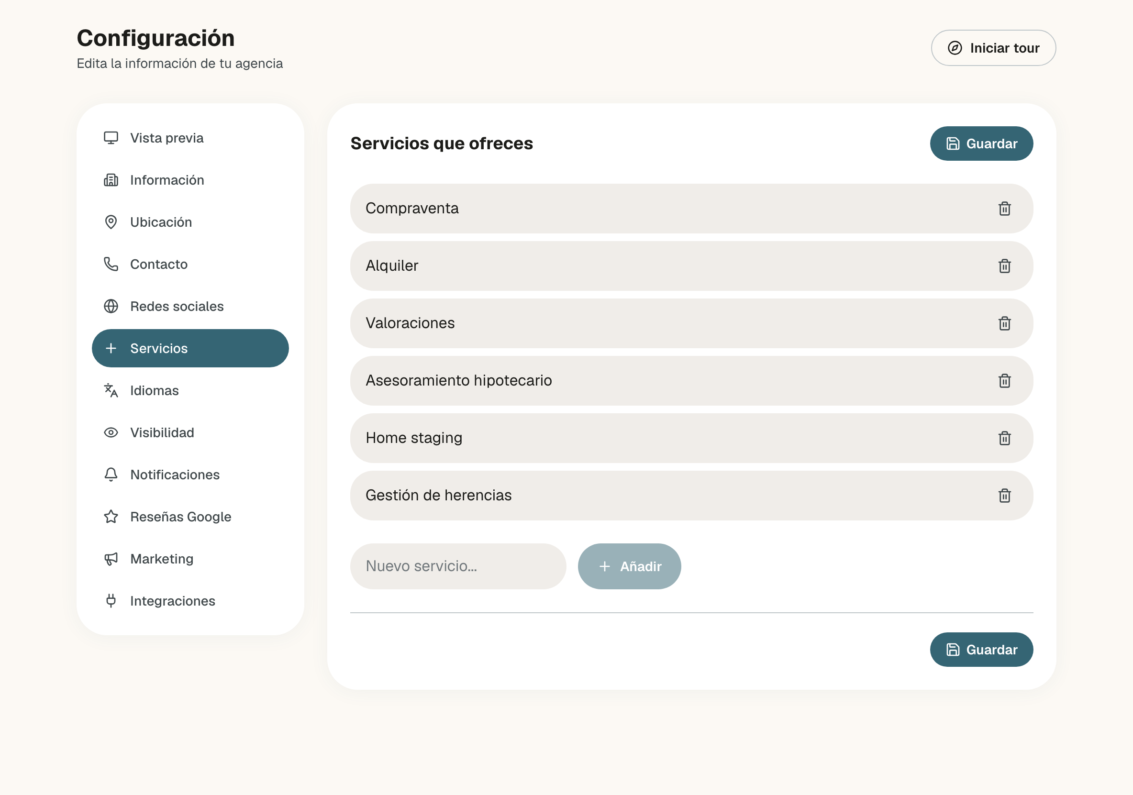The width and height of the screenshot is (1133, 795).
Task: Select the active Servicios tab
Action: click(190, 348)
